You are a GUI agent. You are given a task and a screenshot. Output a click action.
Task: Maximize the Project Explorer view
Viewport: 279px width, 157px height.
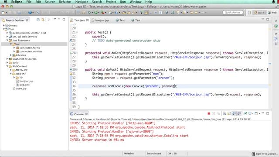coord(64,19)
